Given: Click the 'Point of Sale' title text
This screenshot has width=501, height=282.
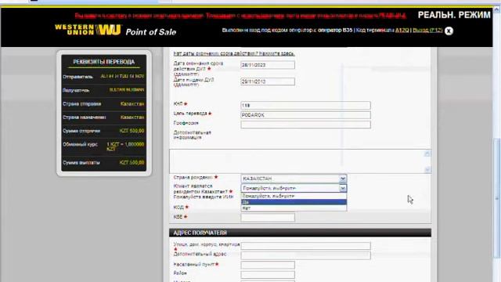Looking at the screenshot, I should (x=151, y=32).
